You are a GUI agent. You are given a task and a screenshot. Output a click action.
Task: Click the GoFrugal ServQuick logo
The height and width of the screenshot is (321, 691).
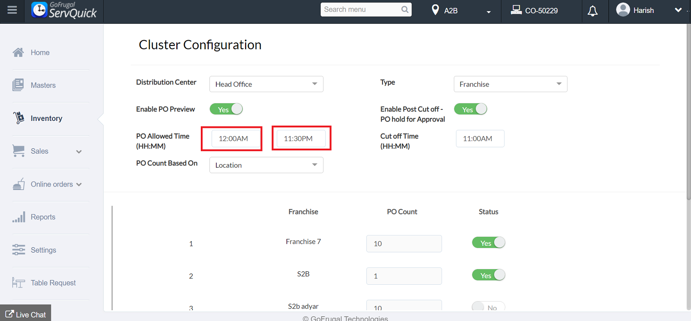coord(64,10)
